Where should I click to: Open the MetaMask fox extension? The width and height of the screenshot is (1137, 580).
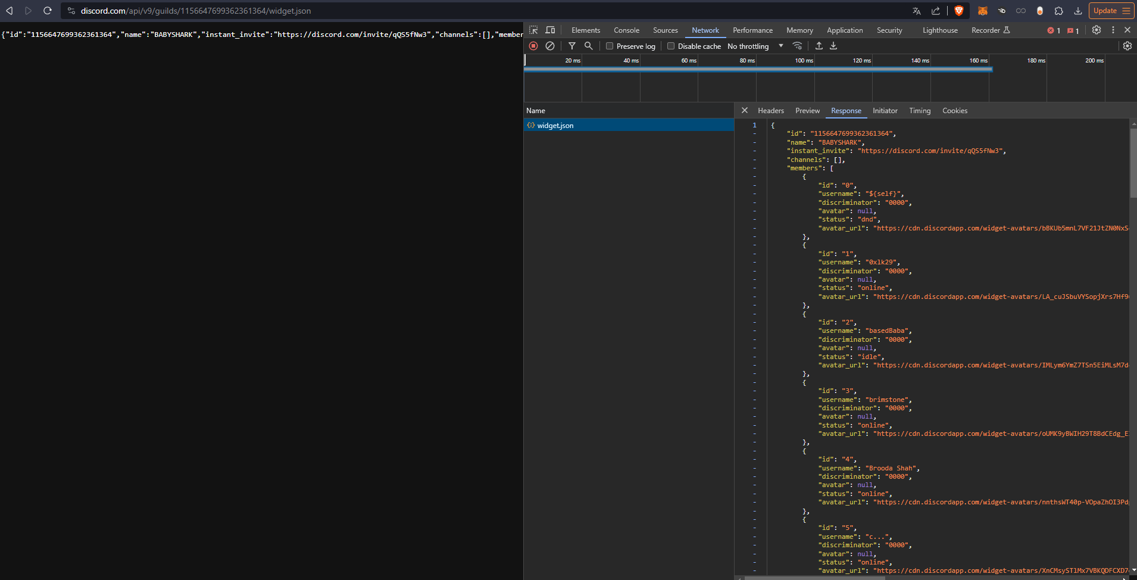[x=983, y=11]
